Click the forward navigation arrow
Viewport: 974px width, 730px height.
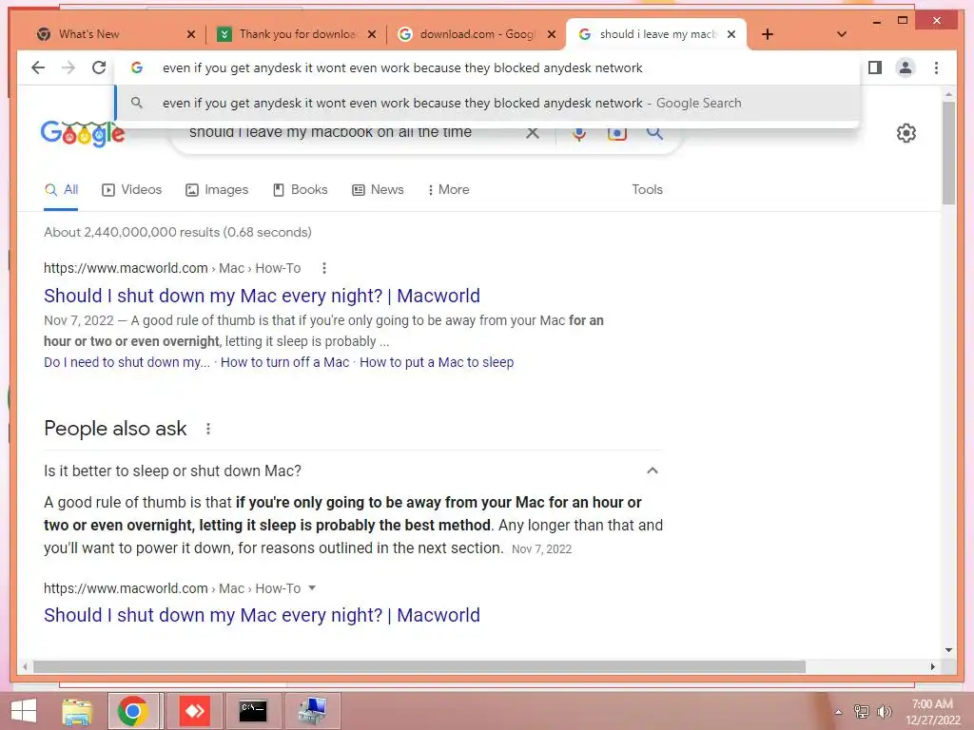pos(68,67)
